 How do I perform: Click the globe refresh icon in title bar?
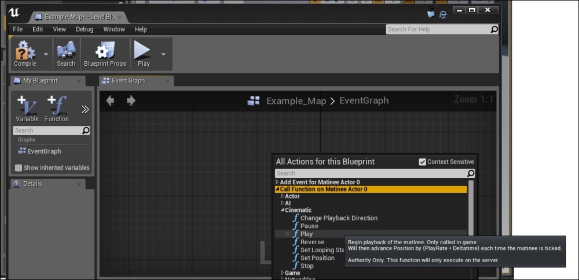pyautogui.click(x=443, y=15)
